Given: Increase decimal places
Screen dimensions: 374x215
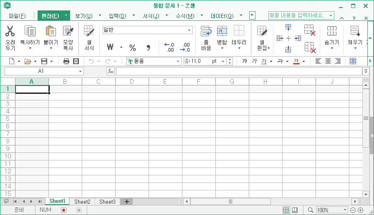Looking at the screenshot, I should coord(169,47).
